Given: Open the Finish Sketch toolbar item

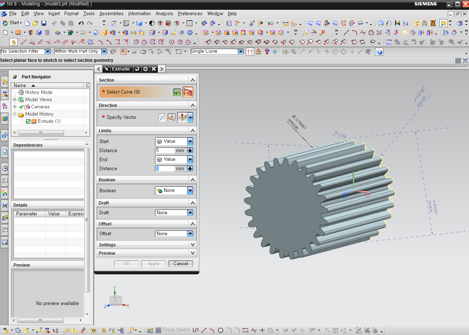Looking at the screenshot, I should tap(173, 330).
